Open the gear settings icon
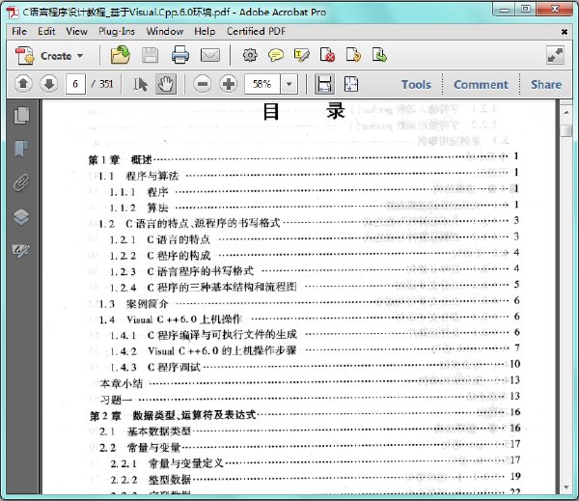The image size is (579, 501). pos(250,55)
